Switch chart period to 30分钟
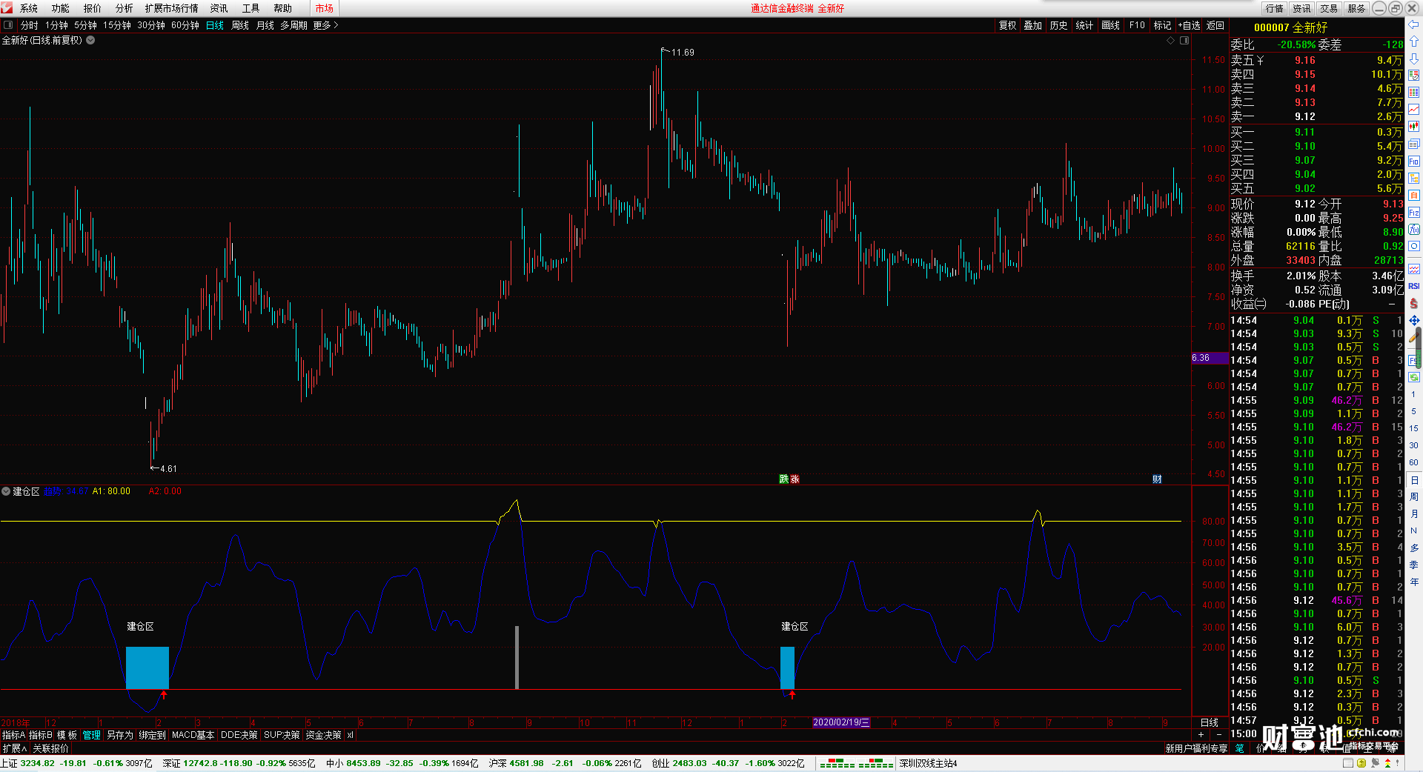The width and height of the screenshot is (1423, 772). coord(151,25)
